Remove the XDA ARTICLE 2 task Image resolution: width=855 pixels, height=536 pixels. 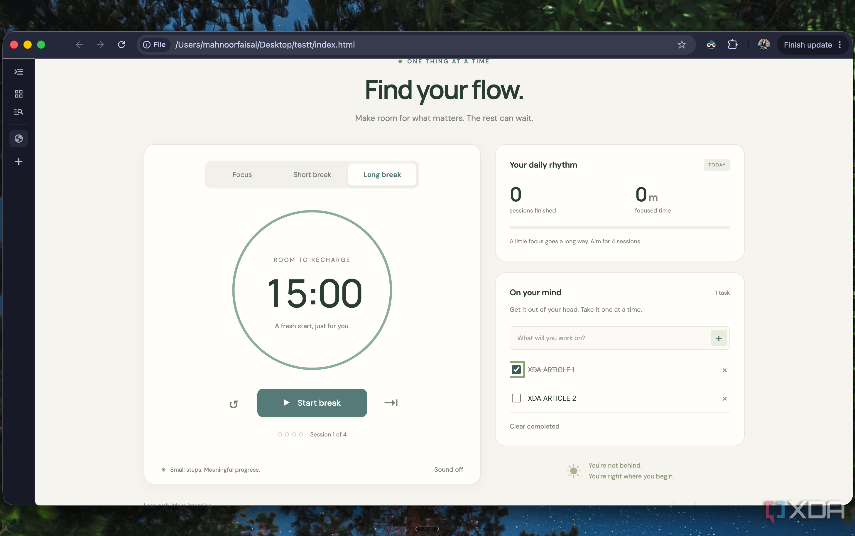(x=725, y=399)
